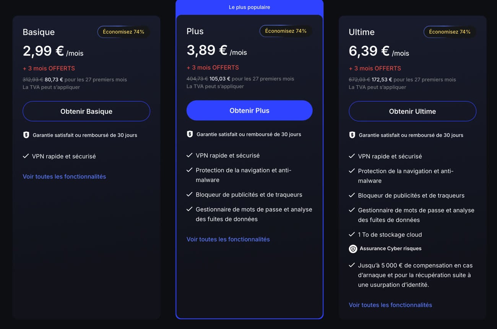The width and height of the screenshot is (497, 329).
Task: Click the Le plus populaire banner
Action: click(249, 7)
